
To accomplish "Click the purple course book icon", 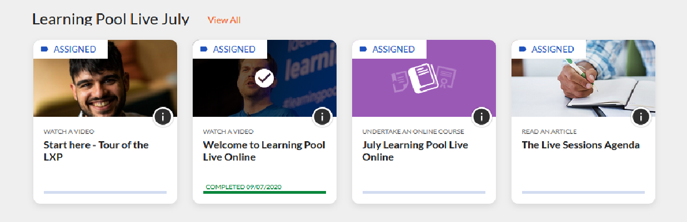I will (424, 79).
